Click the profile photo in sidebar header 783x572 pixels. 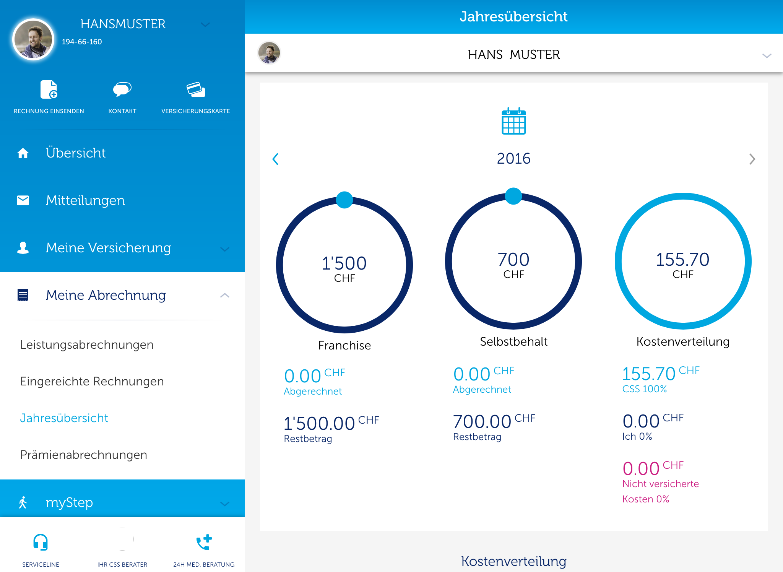pyautogui.click(x=33, y=39)
